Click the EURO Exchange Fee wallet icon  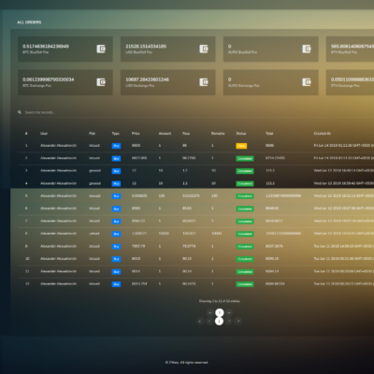pyautogui.click(x=307, y=82)
